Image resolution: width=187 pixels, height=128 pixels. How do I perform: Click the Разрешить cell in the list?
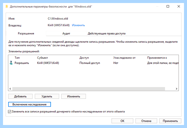[x=22, y=63]
